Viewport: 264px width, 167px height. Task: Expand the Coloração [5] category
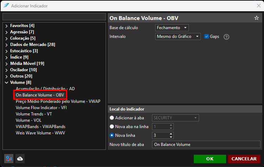pyautogui.click(x=7, y=39)
